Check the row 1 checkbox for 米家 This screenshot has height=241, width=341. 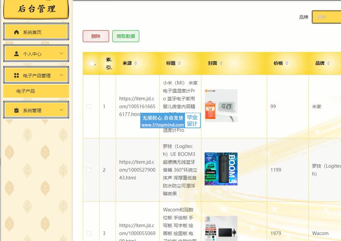(x=89, y=106)
